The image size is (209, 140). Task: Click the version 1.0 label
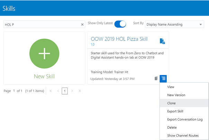[93, 45]
